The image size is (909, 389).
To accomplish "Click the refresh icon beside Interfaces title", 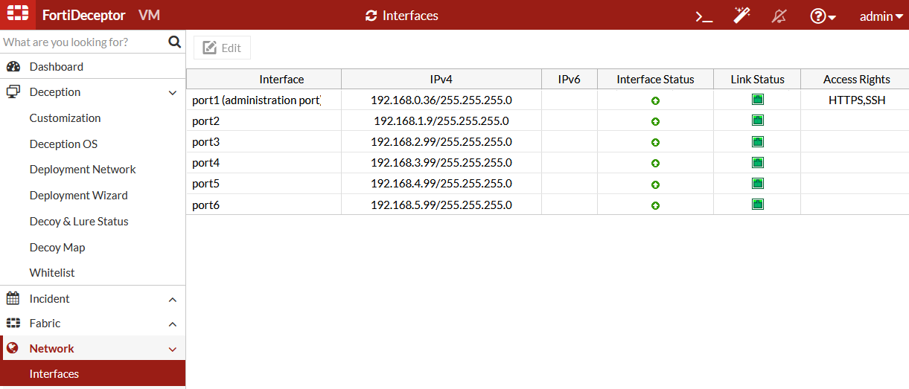I will (371, 16).
